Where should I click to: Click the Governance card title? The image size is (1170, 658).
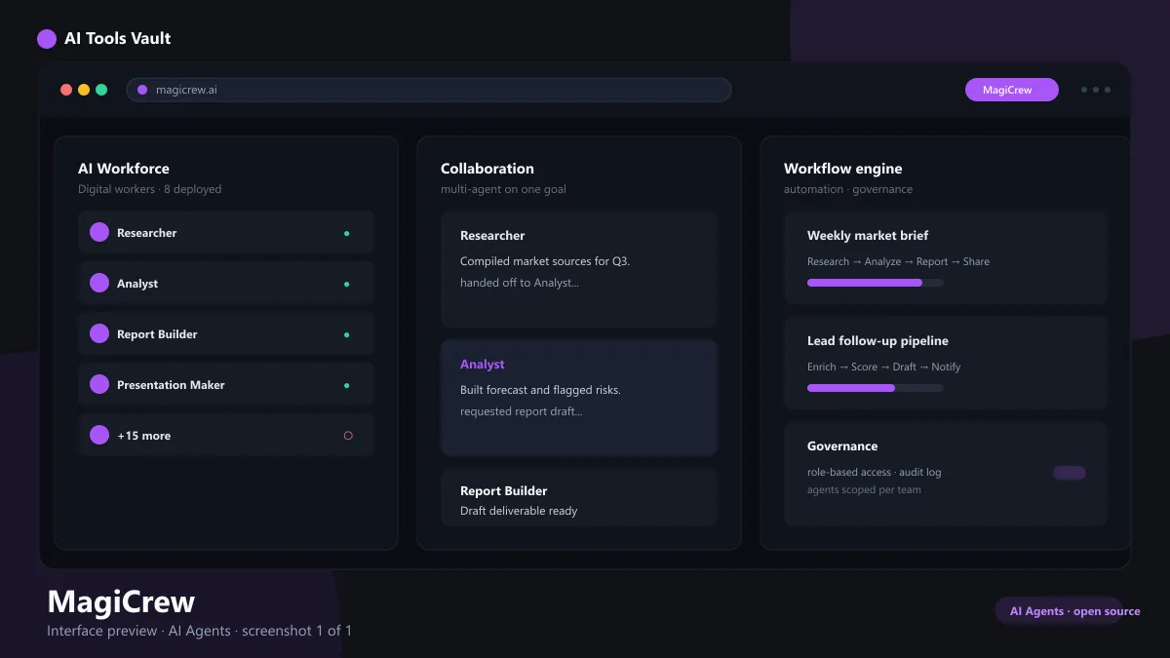point(842,446)
